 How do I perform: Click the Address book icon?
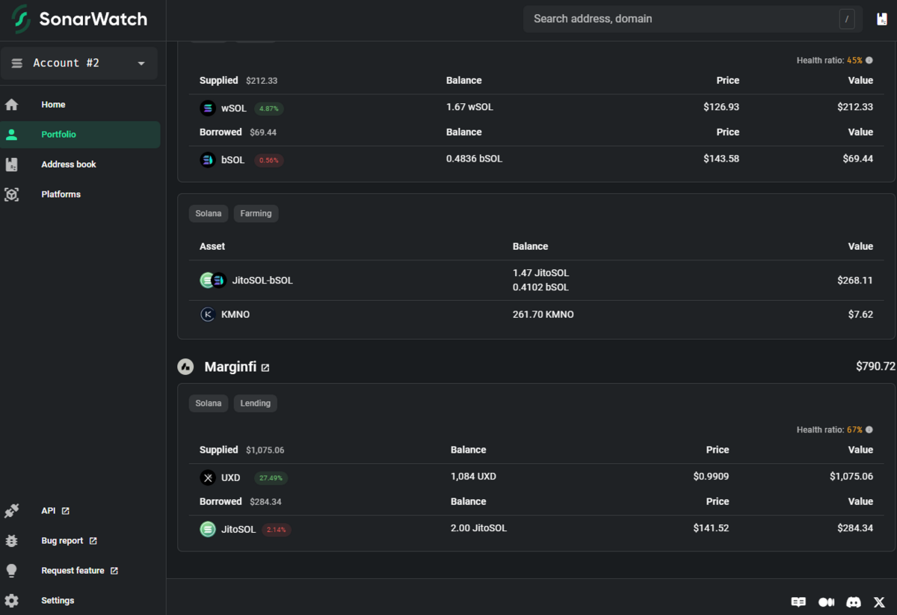[11, 165]
